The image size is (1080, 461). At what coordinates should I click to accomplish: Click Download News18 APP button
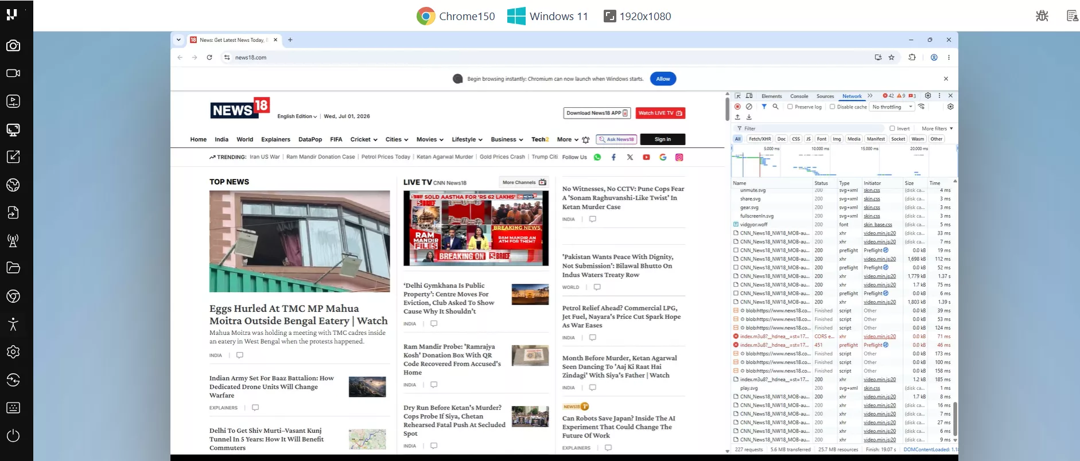point(597,113)
